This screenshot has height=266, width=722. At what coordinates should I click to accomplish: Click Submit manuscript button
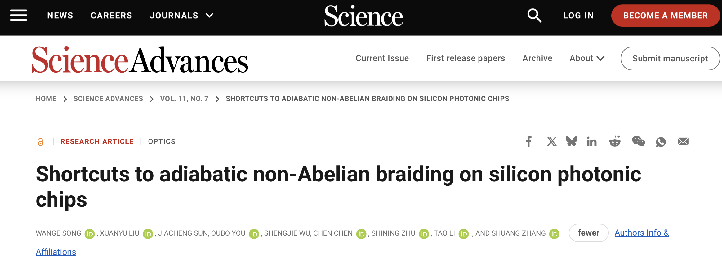tap(670, 58)
